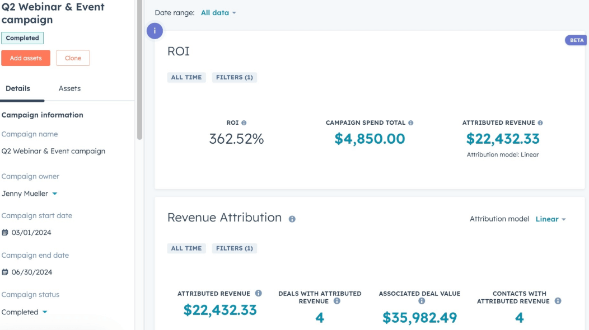Change the attribution model from Linear
Screen dimensions: 589x330
pyautogui.click(x=549, y=219)
